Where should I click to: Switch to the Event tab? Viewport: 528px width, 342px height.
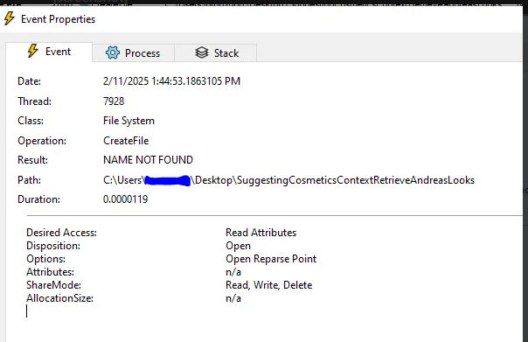pos(49,52)
